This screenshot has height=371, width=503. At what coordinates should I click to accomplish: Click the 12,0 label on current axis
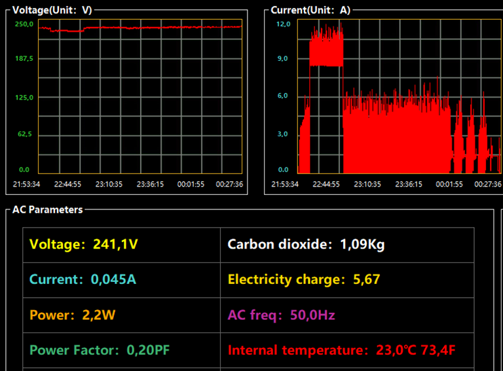coord(283,24)
